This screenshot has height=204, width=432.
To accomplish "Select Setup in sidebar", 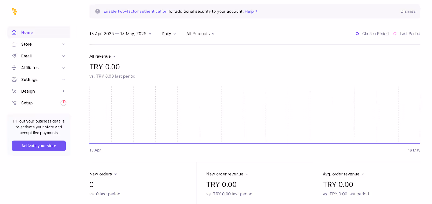I will [x=39, y=103].
